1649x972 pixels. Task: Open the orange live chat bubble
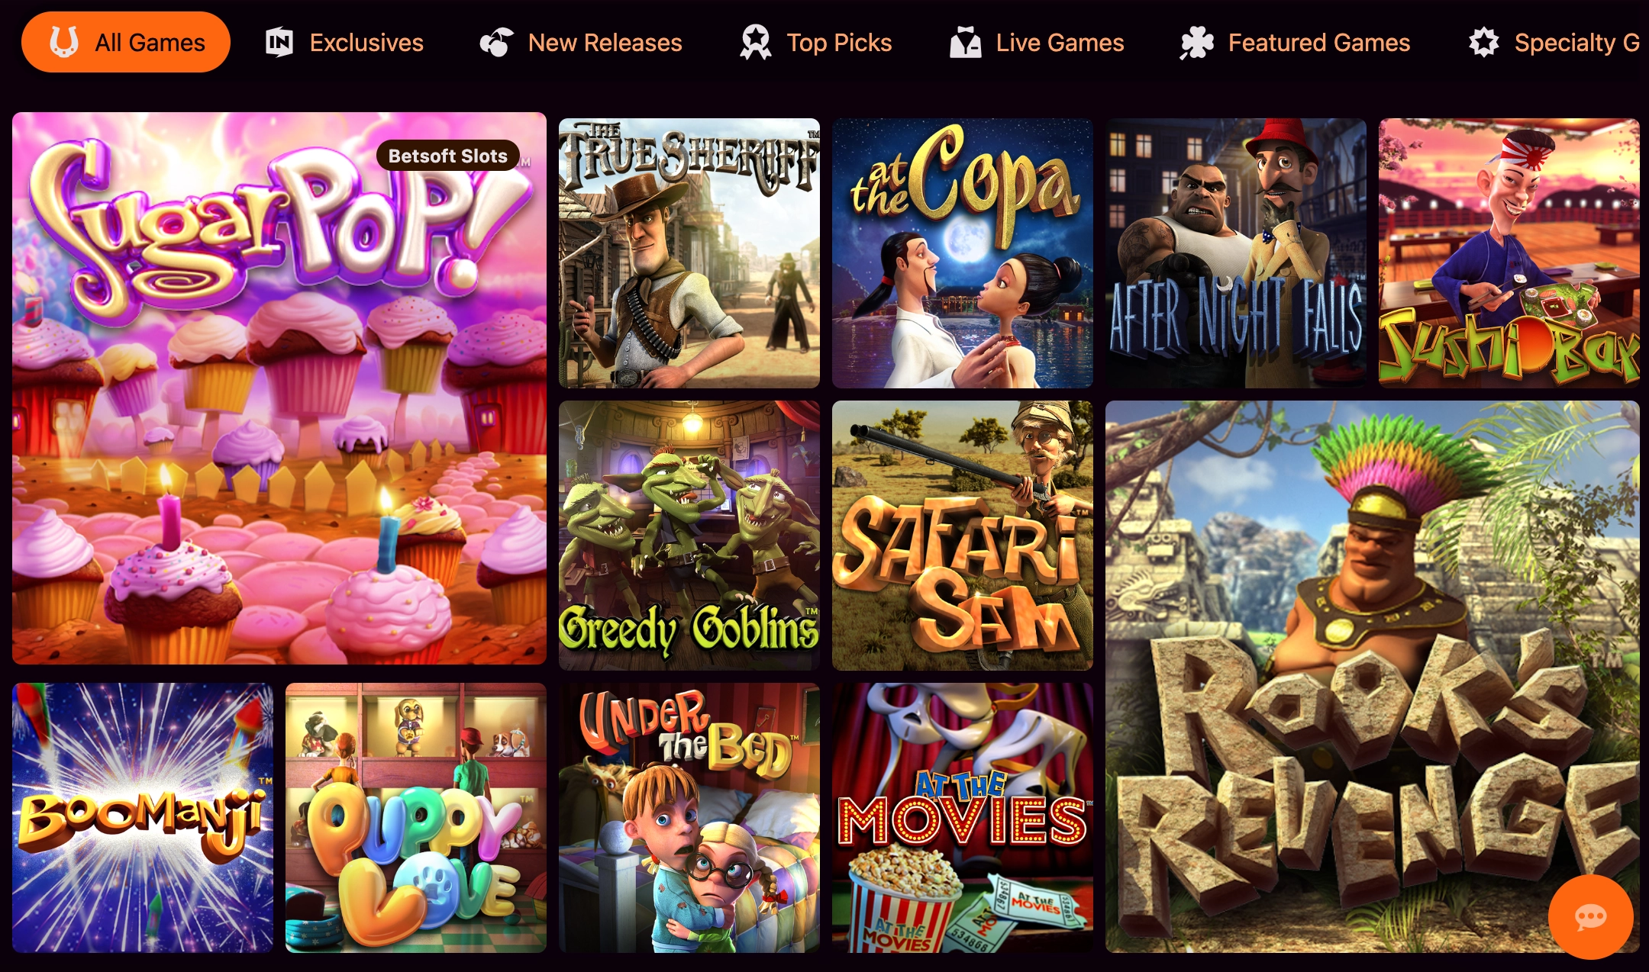pos(1591,916)
